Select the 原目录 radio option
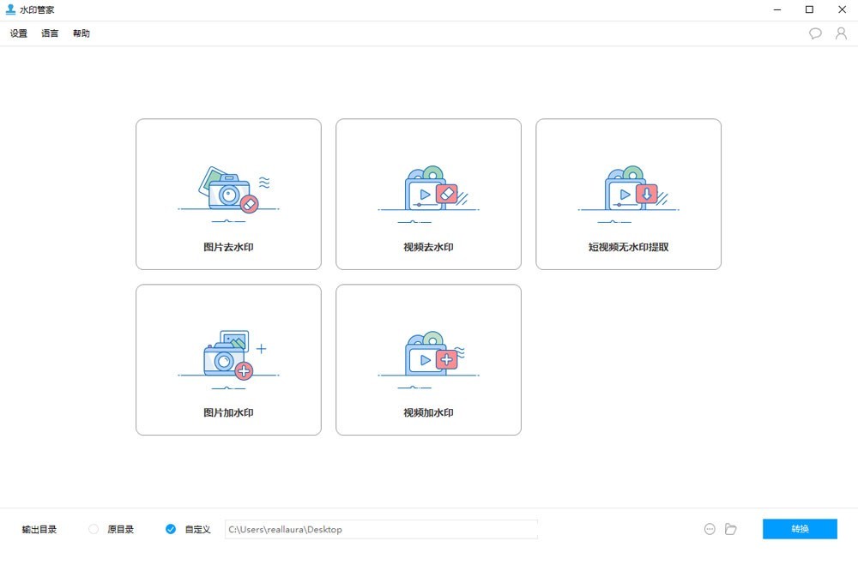Viewport: 858px width, 571px height. click(x=94, y=529)
